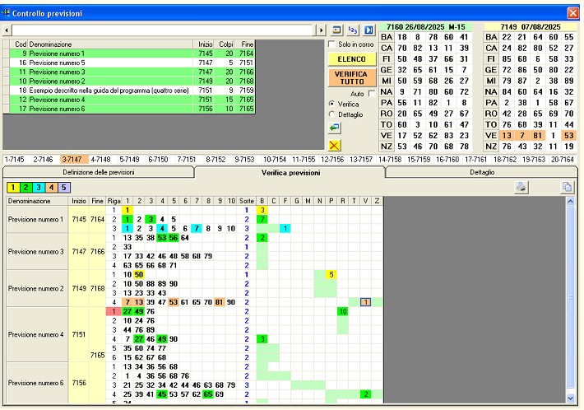Select Previsione numero 5 in the list
This screenshot has width=584, height=410.
[x=57, y=63]
